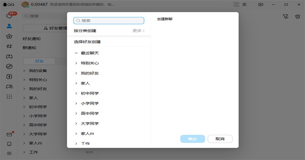
Task: Expand 大学同学 in main window list
Action: click(x=24, y=134)
